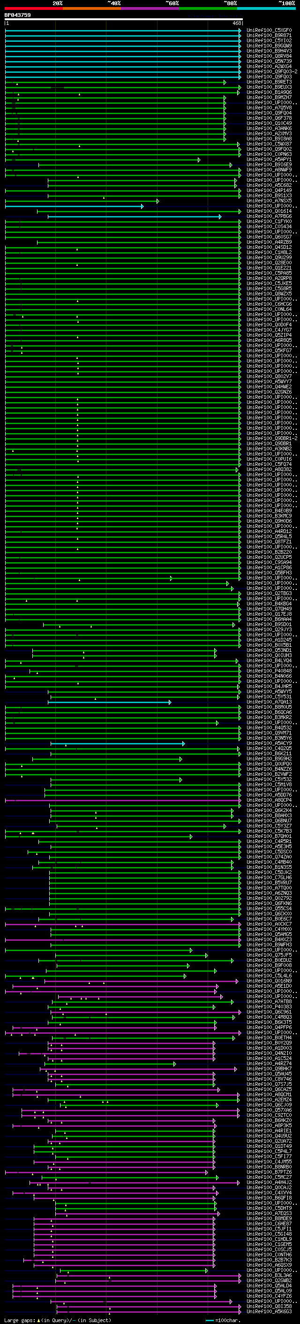
Task: Select UniRef100_B4LVQ4 label
Action: tap(269, 660)
